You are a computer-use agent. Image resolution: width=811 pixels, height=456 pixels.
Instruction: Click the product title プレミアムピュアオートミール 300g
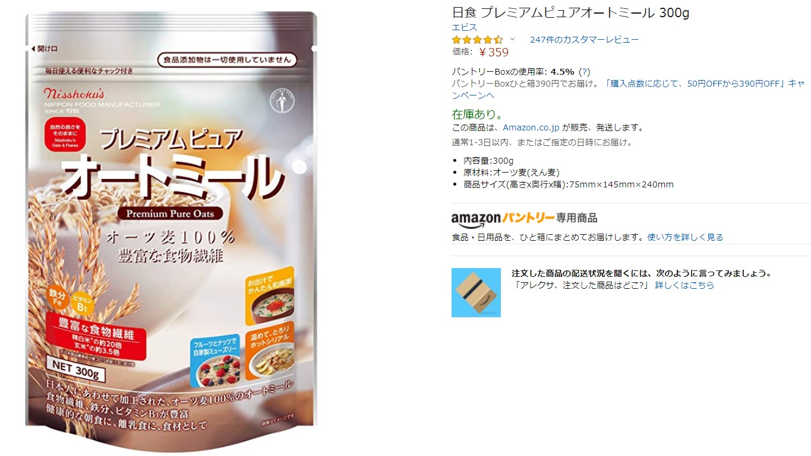570,13
